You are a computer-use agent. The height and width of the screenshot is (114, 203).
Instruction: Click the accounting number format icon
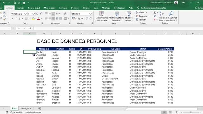click(73, 18)
